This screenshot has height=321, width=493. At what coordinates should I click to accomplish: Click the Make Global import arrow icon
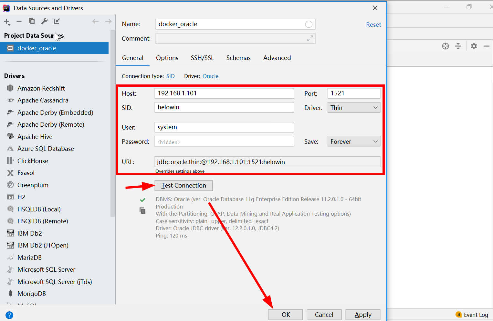tap(57, 21)
